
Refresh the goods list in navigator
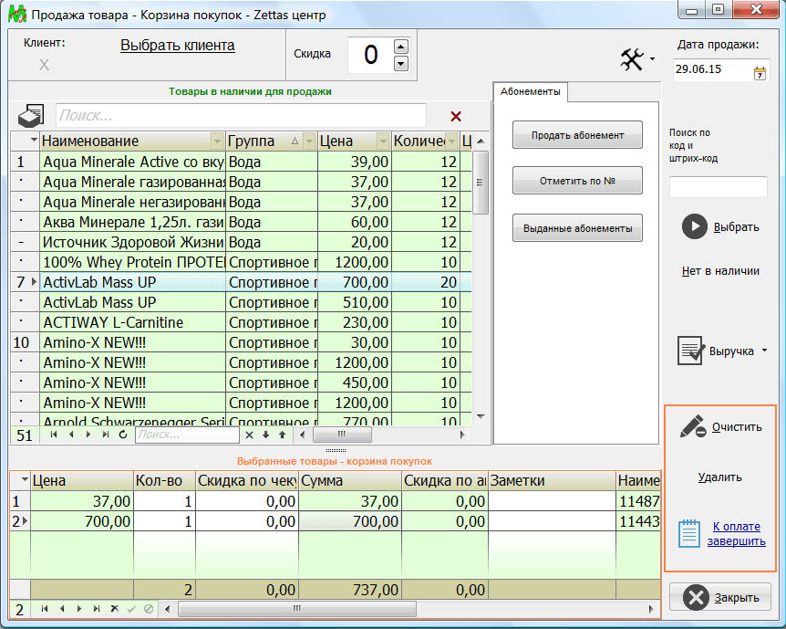pos(123,435)
